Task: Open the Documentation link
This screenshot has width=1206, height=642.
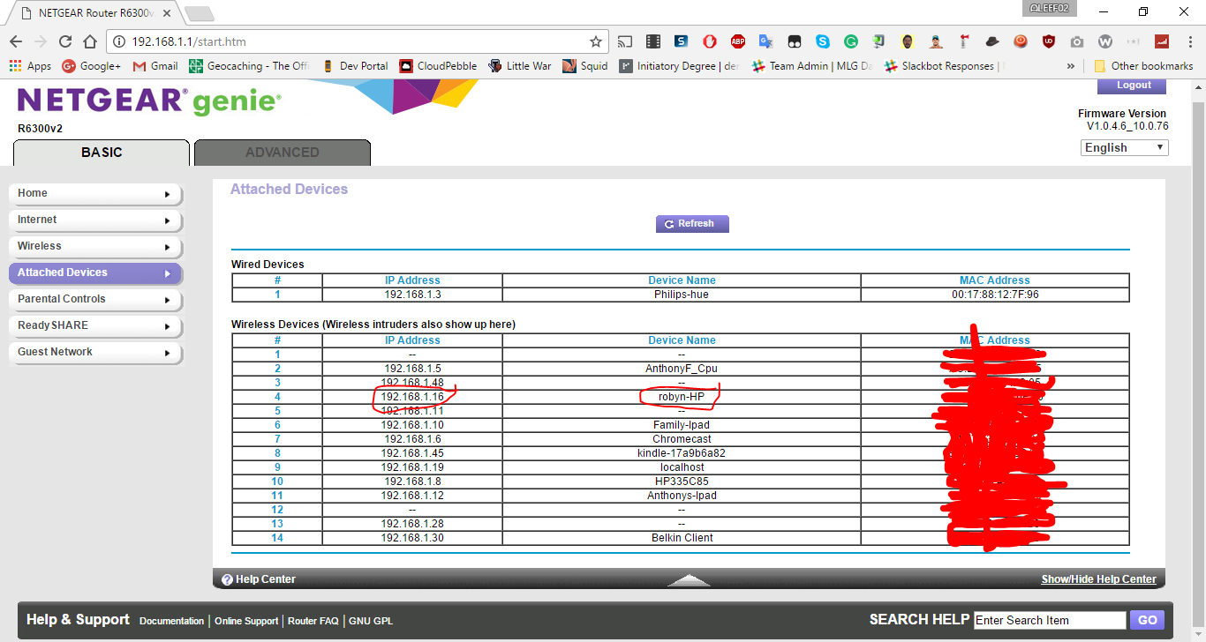Action: (171, 621)
